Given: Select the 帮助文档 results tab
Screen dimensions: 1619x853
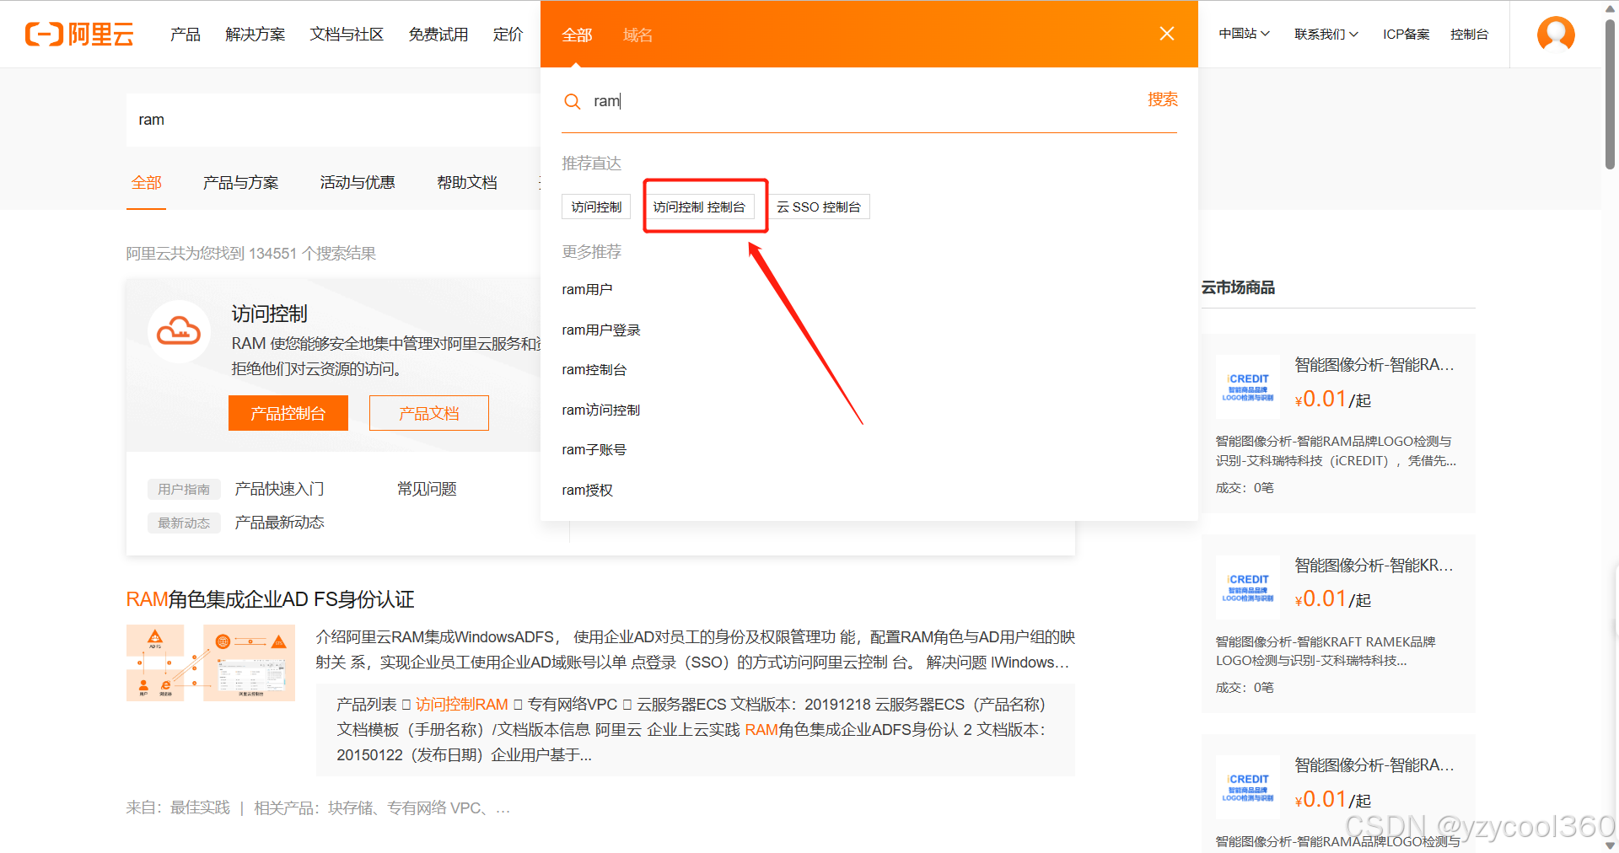Looking at the screenshot, I should click(x=467, y=182).
